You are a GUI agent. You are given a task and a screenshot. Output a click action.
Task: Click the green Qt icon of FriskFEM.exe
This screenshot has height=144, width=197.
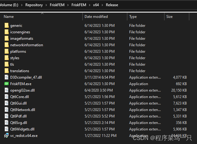(x=7, y=84)
